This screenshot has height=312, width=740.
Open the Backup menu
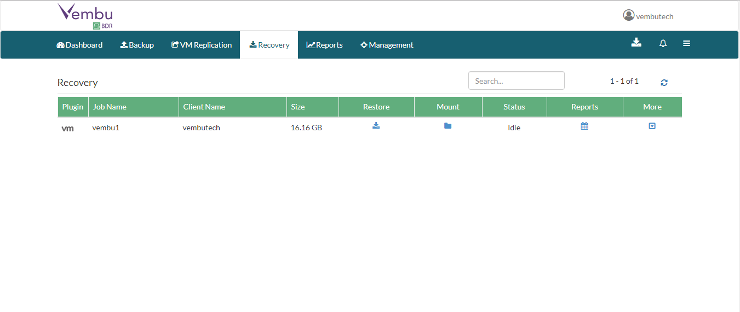click(137, 45)
